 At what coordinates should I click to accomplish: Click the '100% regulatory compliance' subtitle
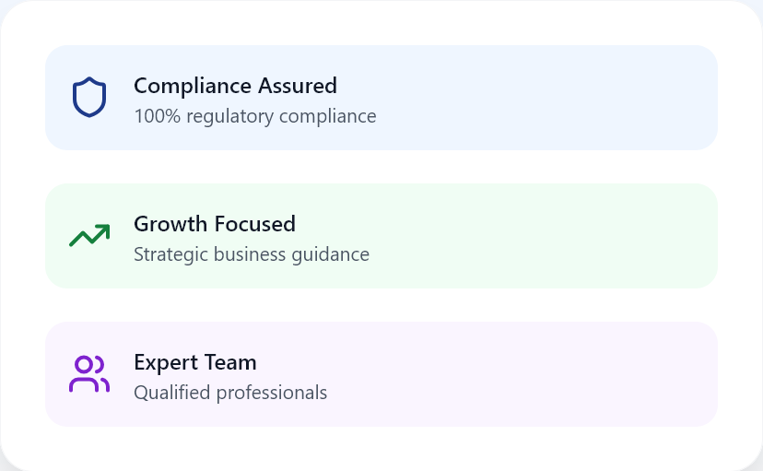[255, 117]
